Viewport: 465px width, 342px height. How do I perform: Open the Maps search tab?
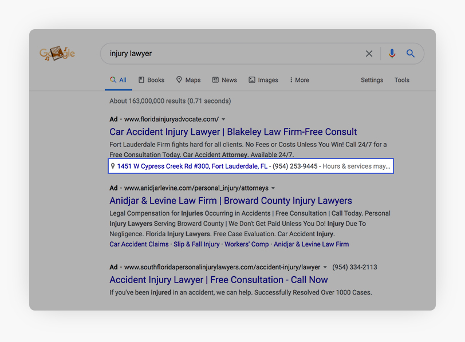(188, 80)
